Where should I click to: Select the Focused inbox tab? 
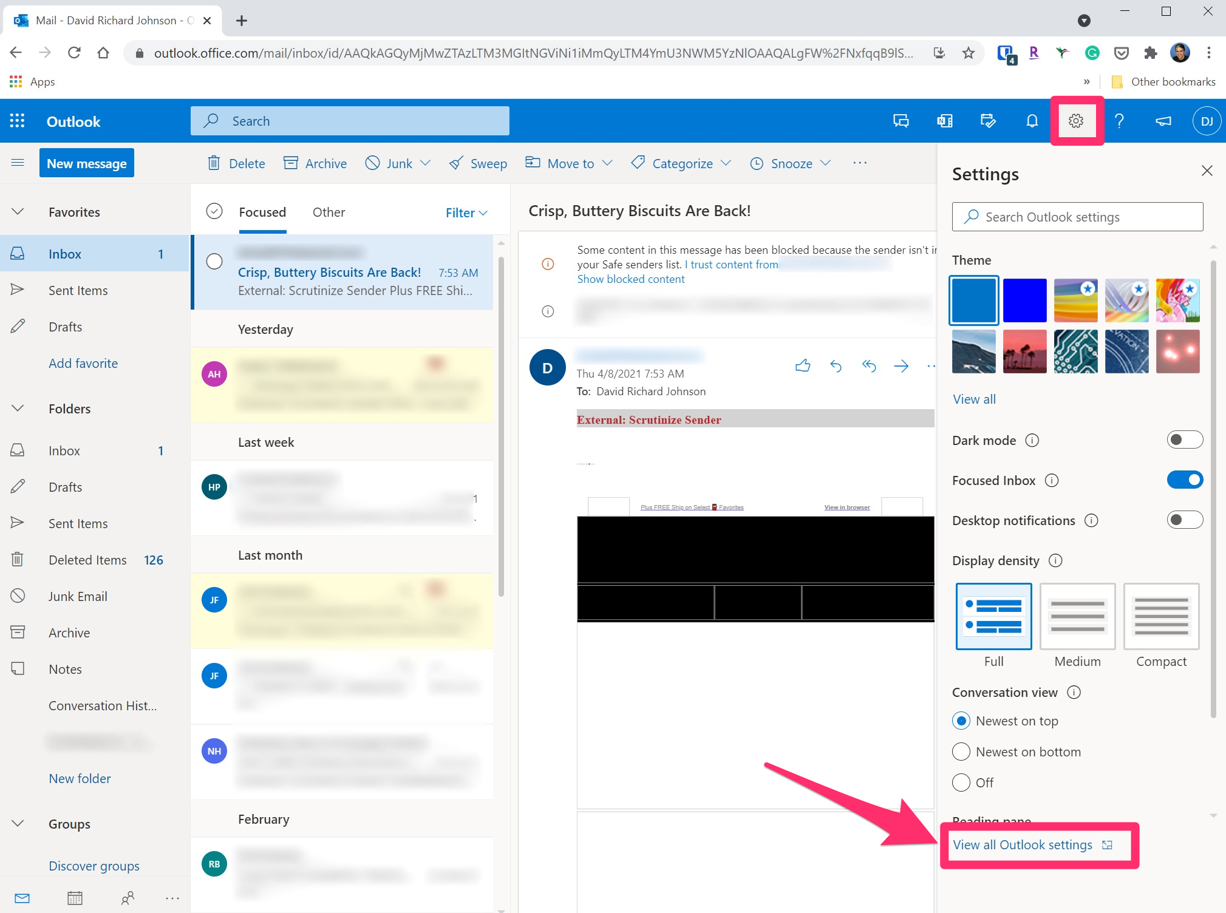[262, 212]
